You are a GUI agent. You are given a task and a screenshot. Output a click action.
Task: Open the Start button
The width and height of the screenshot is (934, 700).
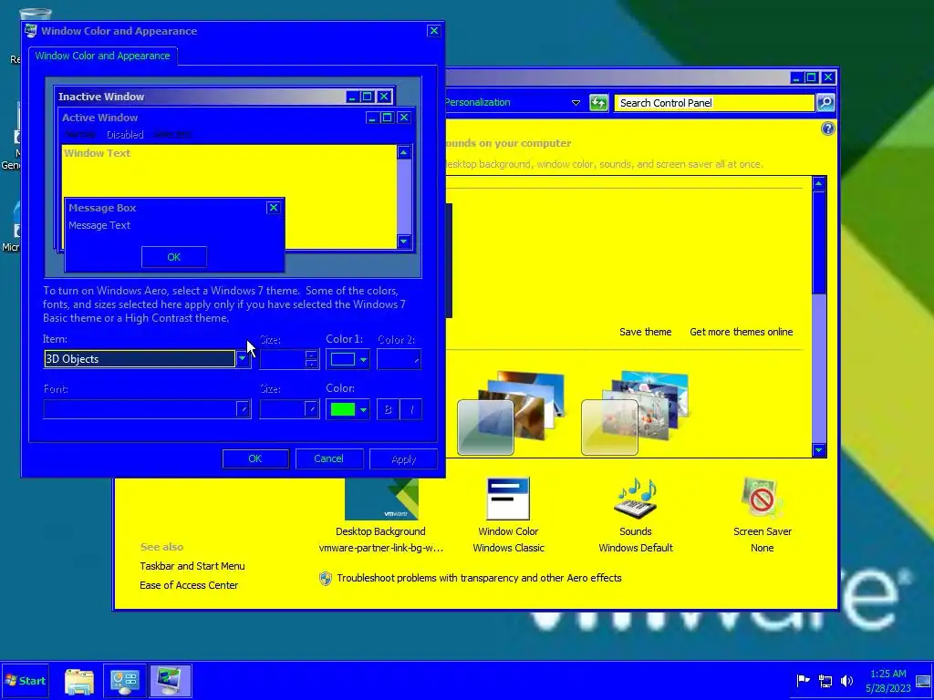tap(25, 680)
